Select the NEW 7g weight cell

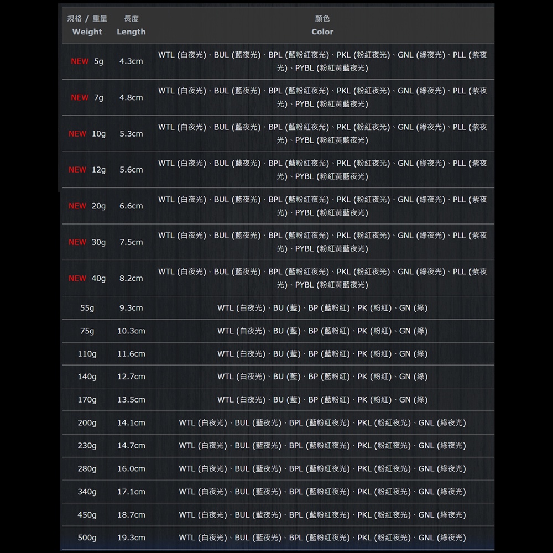87,97
